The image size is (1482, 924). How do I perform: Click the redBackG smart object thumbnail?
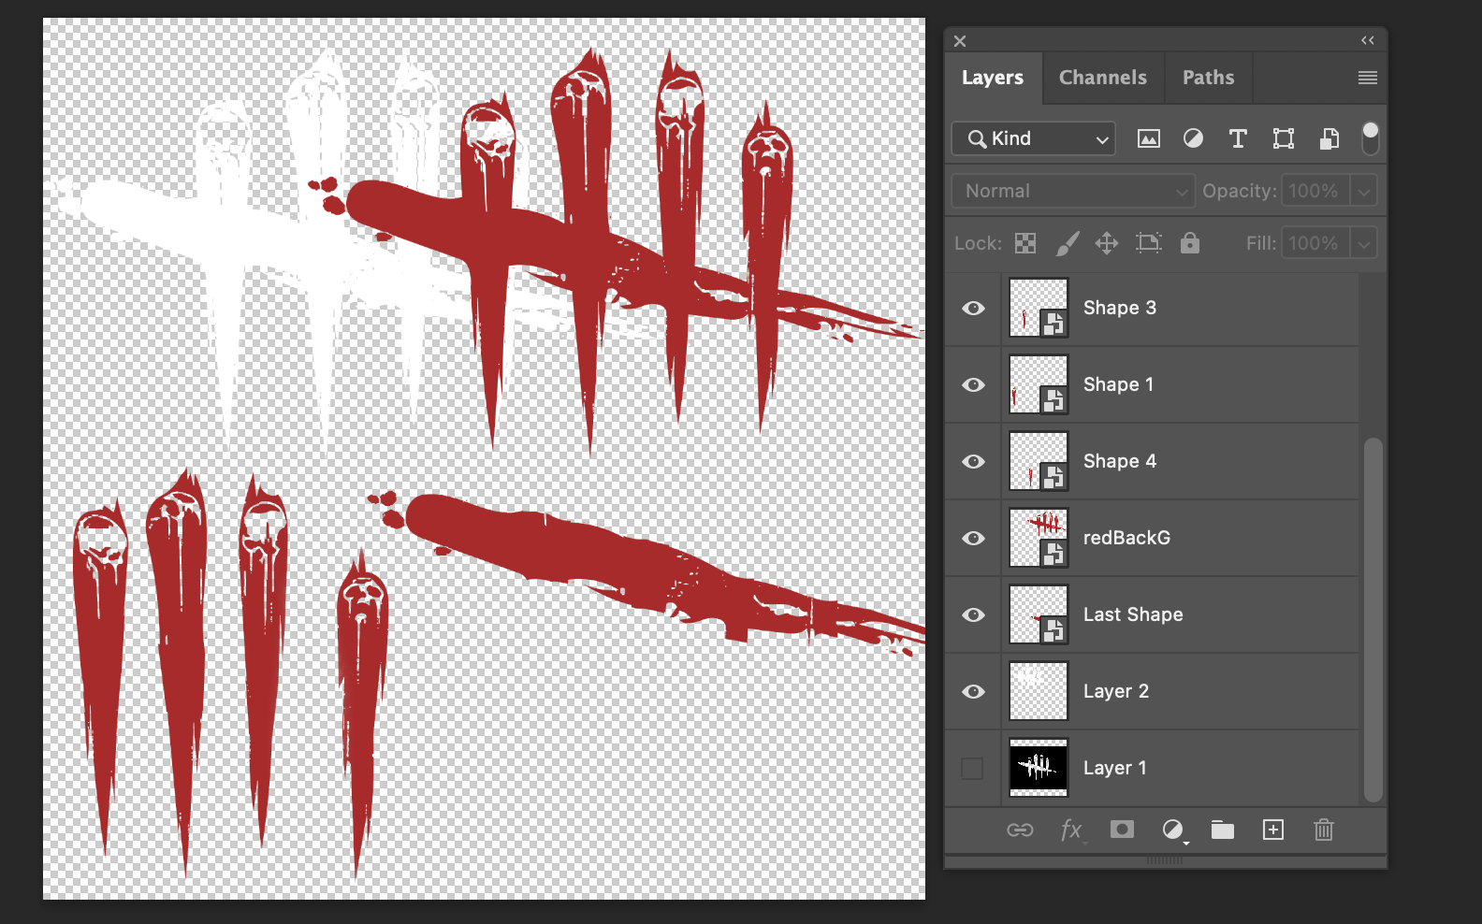[x=1039, y=538]
